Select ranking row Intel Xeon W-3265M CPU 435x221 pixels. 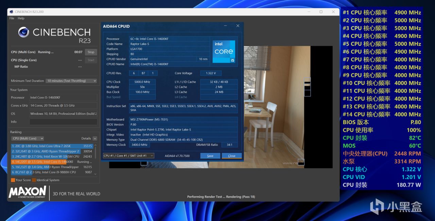point(52,157)
